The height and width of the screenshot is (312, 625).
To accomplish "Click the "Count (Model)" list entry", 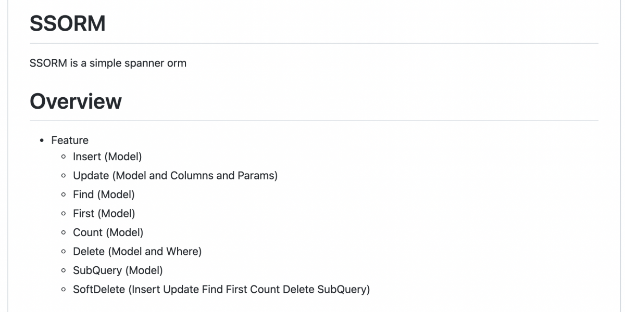I will [108, 232].
